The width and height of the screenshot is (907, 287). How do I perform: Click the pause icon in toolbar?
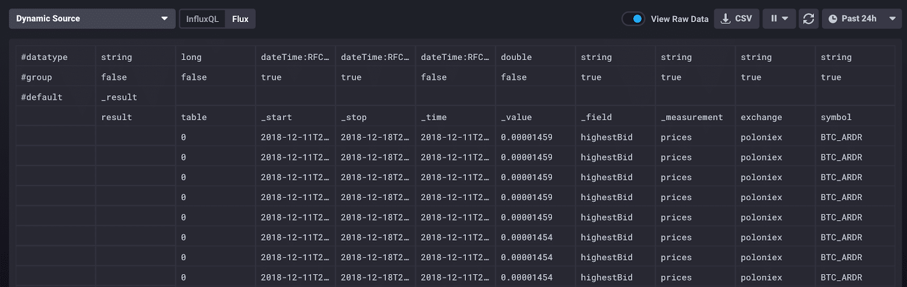coord(774,19)
